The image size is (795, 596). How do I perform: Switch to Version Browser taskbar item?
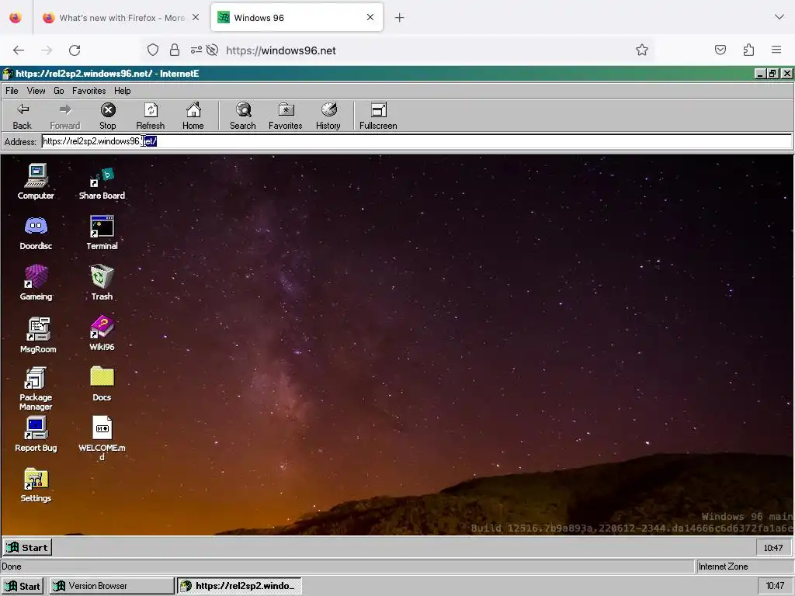point(111,586)
